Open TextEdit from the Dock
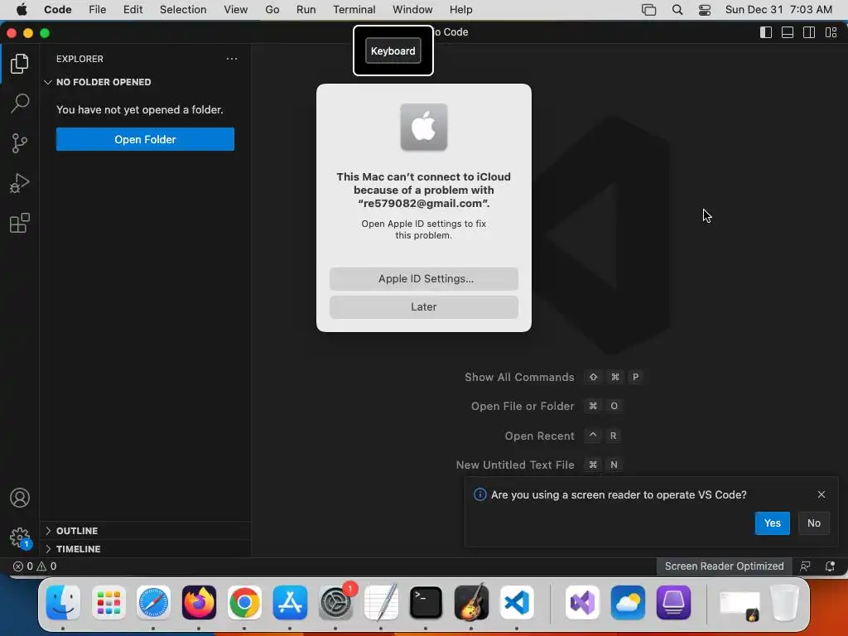Viewport: 848px width, 636px height. [x=381, y=603]
